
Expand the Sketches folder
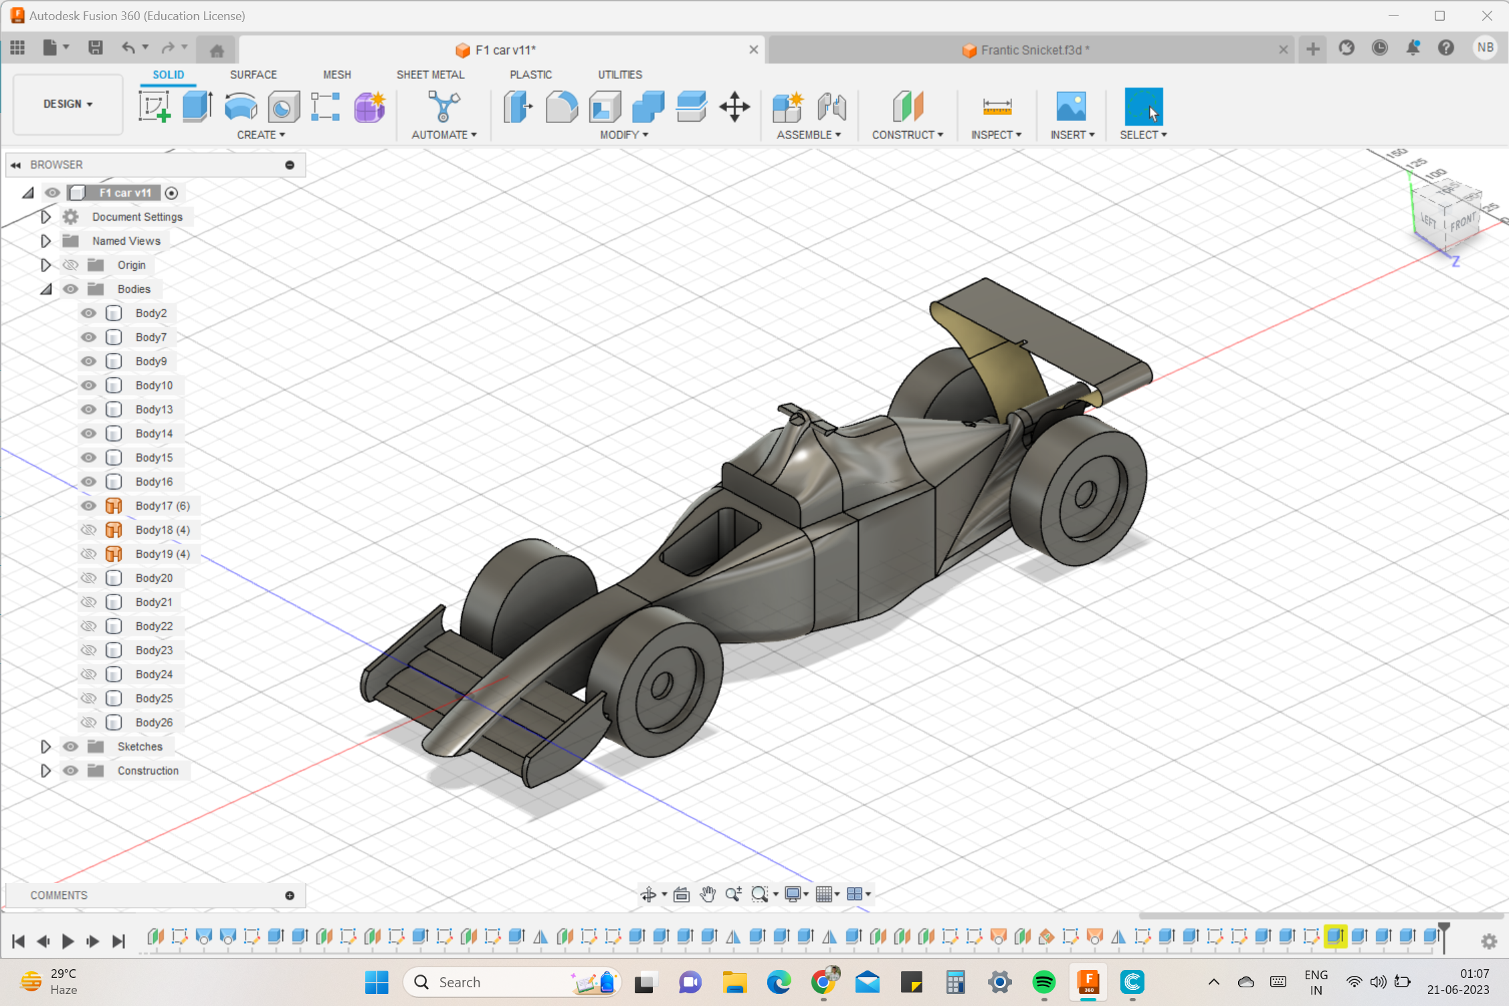[45, 746]
